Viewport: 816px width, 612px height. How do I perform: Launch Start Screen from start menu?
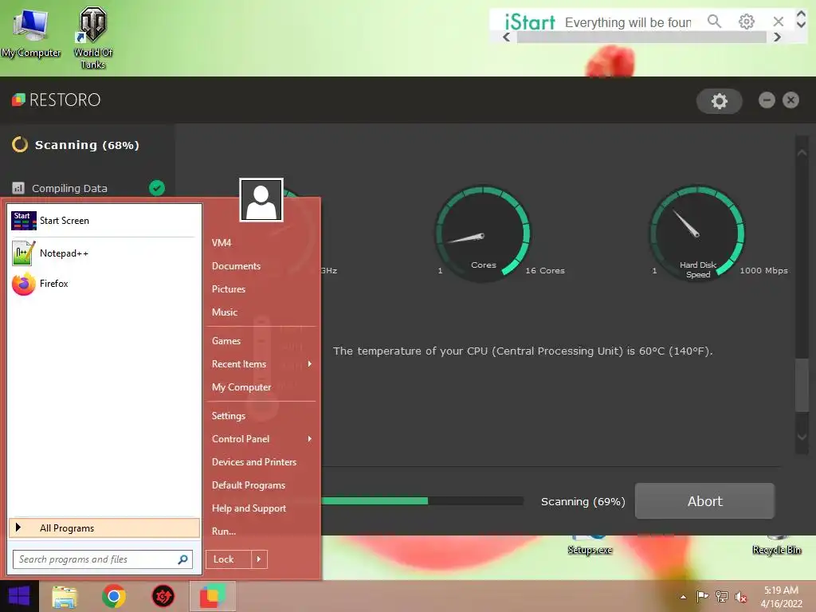point(104,221)
